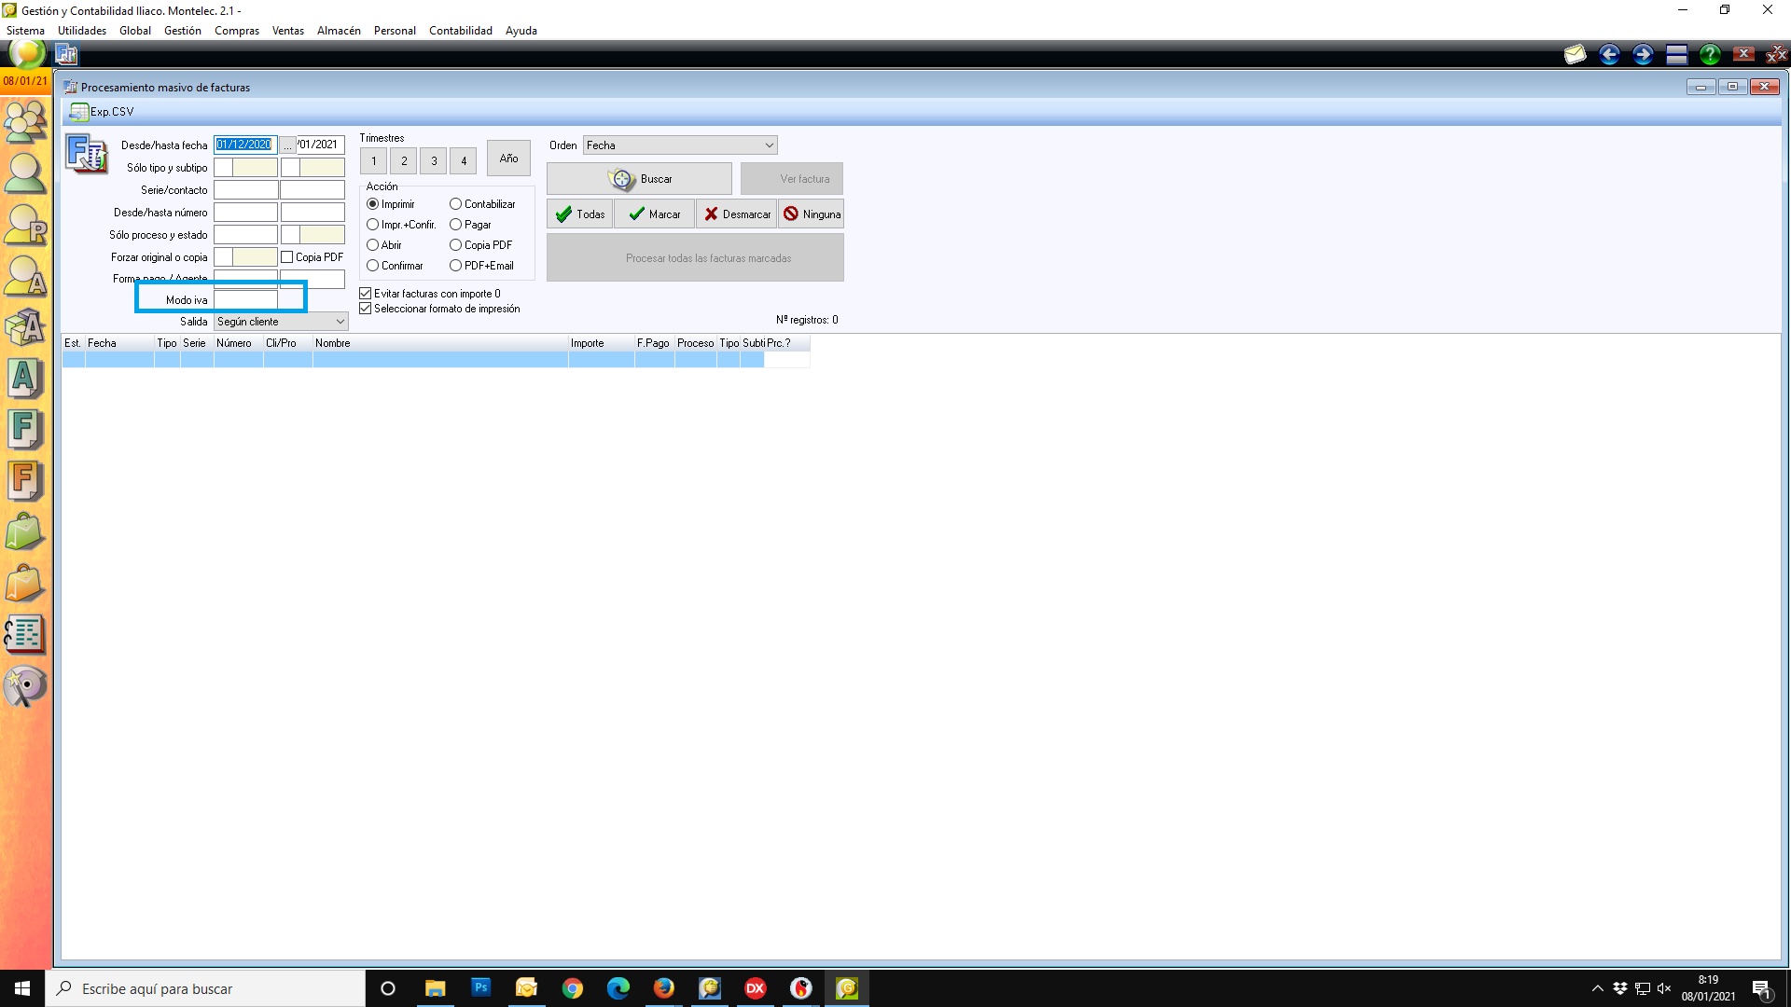The image size is (1791, 1007).
Task: Open Google Chrome from the taskbar
Action: (573, 988)
